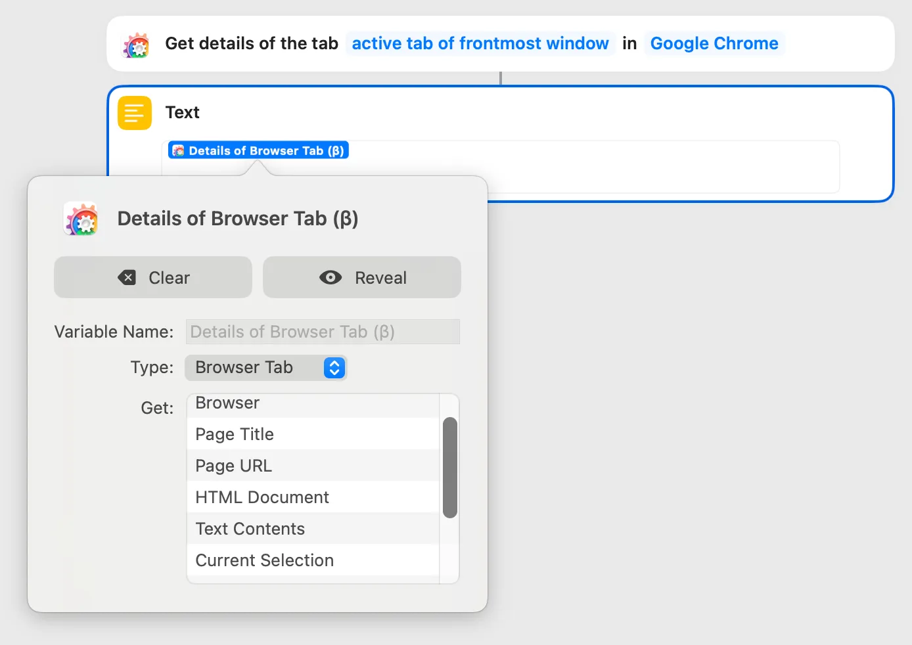The width and height of the screenshot is (912, 645).
Task: Click the eye icon on the Reveal button
Action: (331, 278)
